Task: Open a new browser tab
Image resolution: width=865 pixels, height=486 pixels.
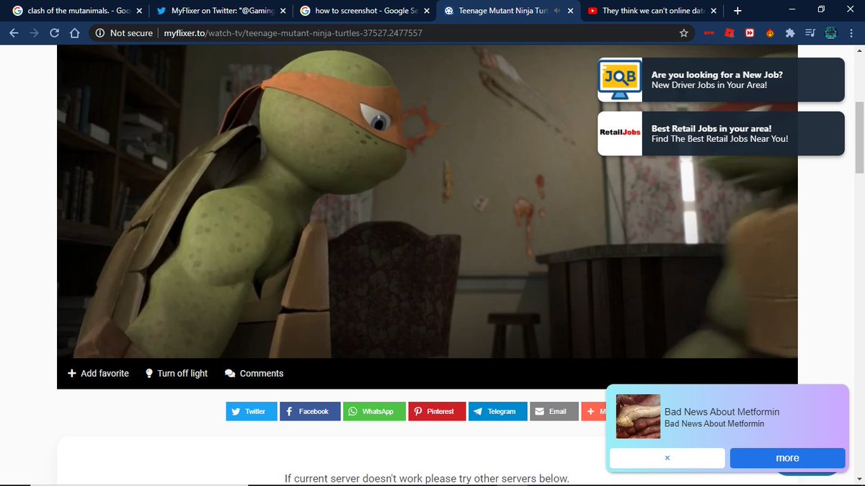Action: coord(737,11)
